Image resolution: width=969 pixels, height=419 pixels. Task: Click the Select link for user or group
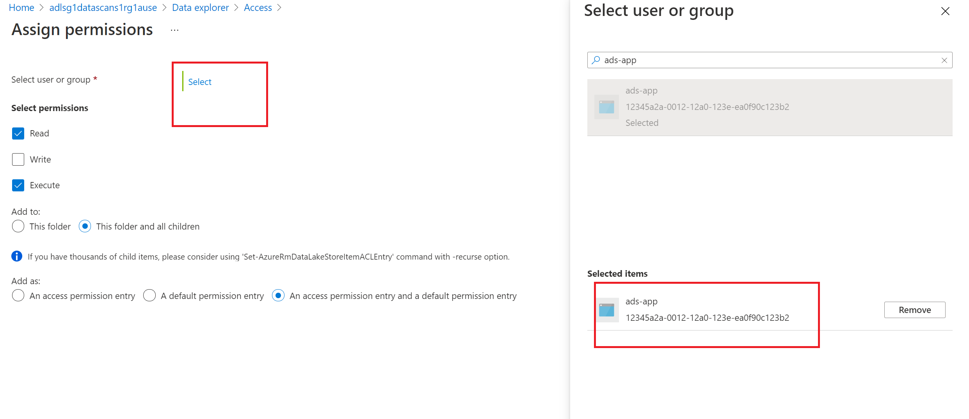(200, 82)
